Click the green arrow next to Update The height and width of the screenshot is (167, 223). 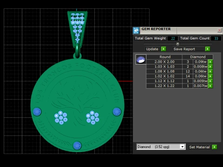164,49
